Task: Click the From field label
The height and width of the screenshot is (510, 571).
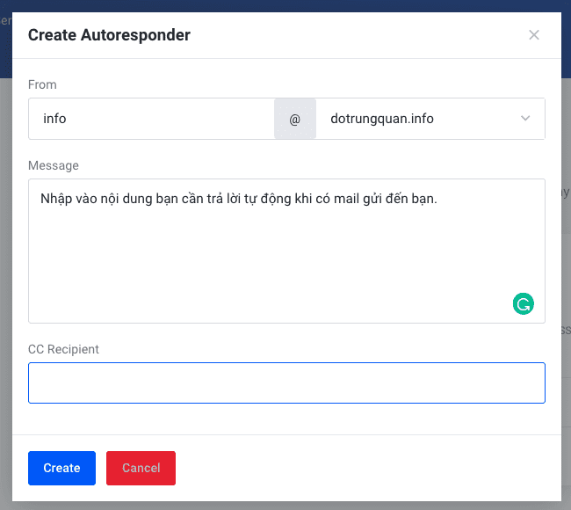Action: (x=42, y=84)
